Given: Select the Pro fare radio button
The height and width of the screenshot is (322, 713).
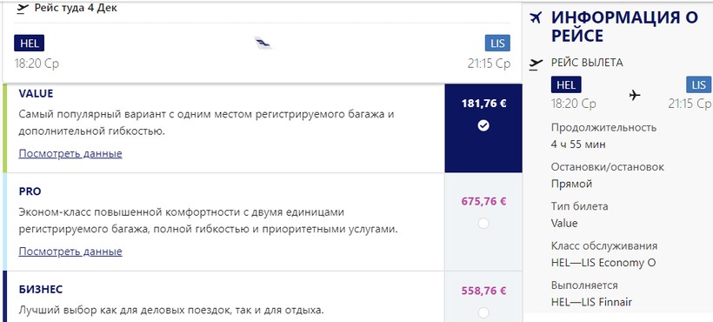Looking at the screenshot, I should tap(483, 224).
